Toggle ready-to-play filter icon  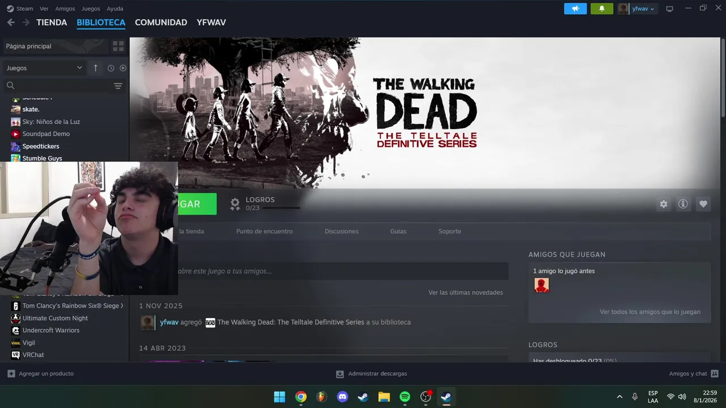point(123,68)
